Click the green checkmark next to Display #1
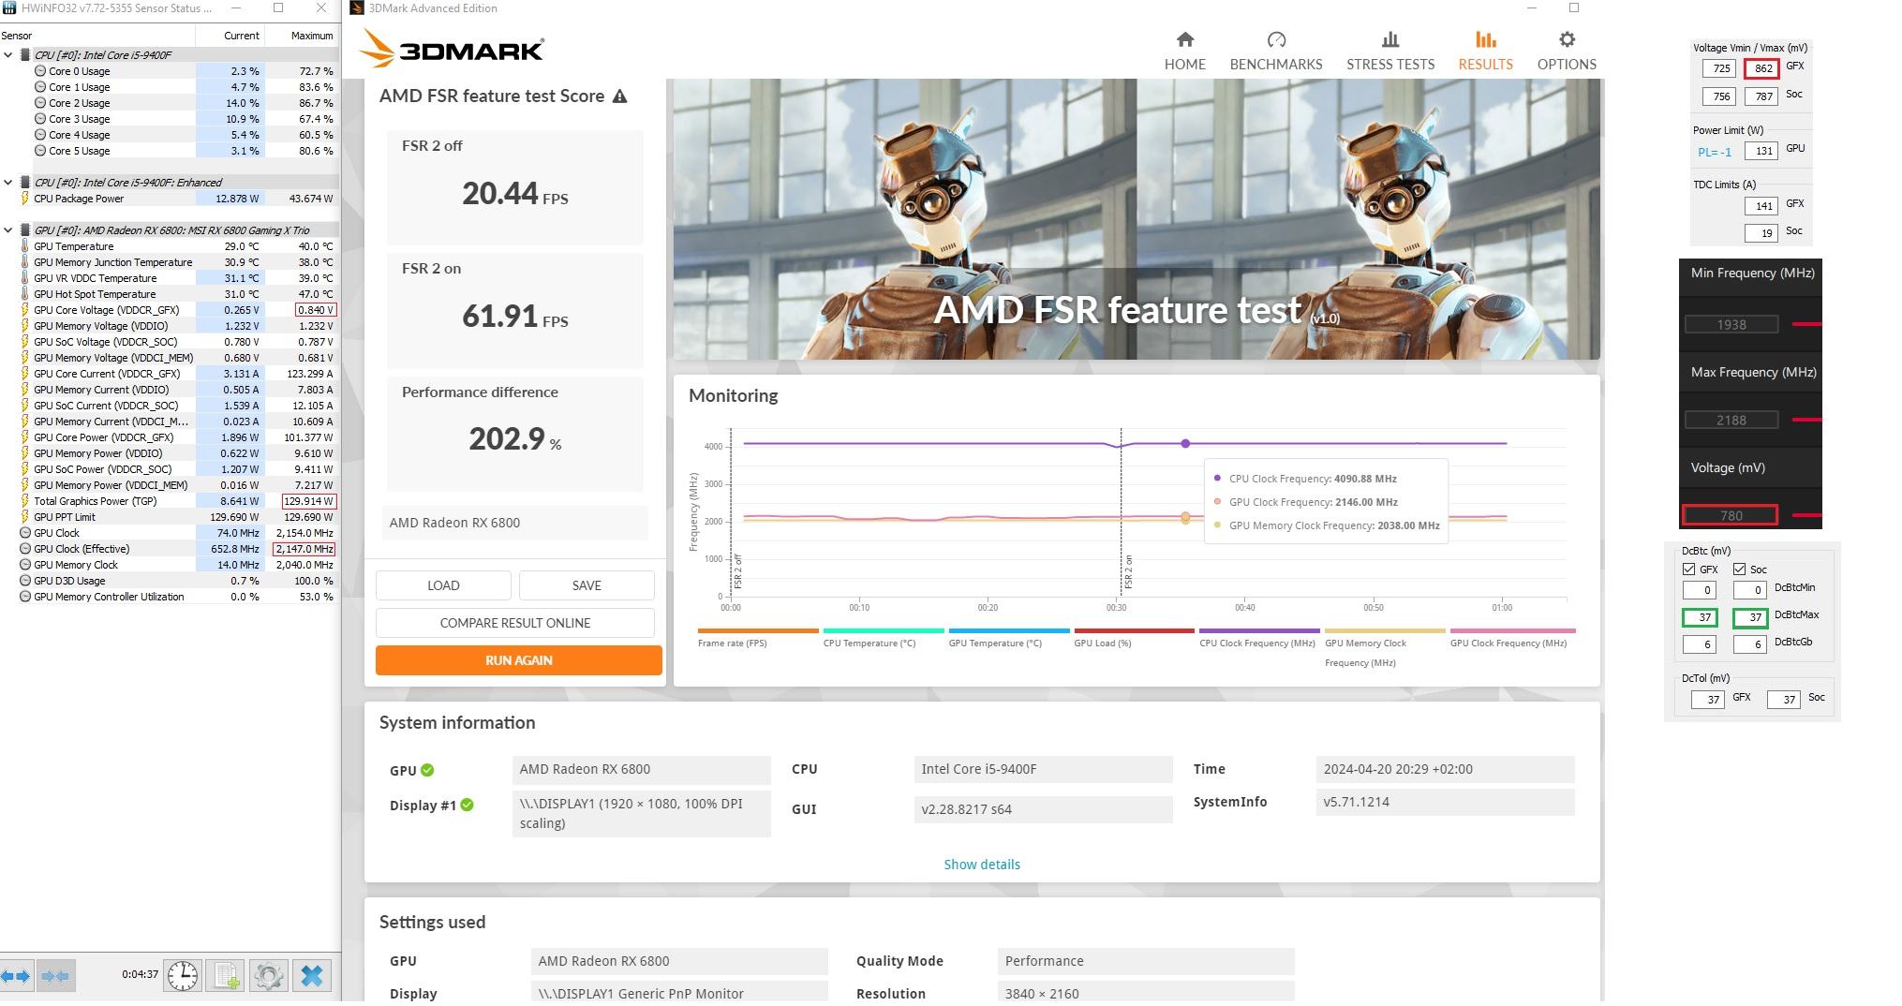This screenshot has height=1006, width=1902. pos(467,805)
